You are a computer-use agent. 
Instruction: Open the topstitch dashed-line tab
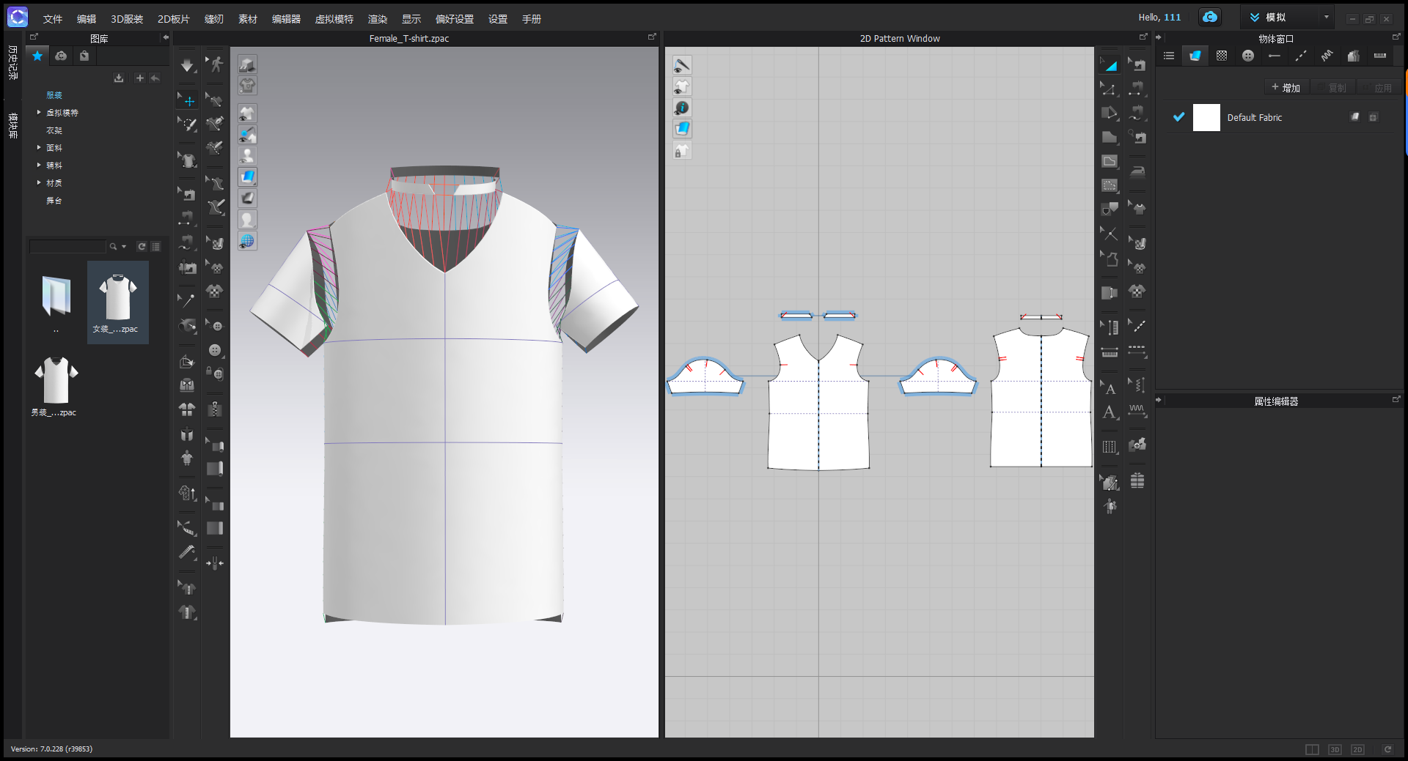click(1300, 56)
